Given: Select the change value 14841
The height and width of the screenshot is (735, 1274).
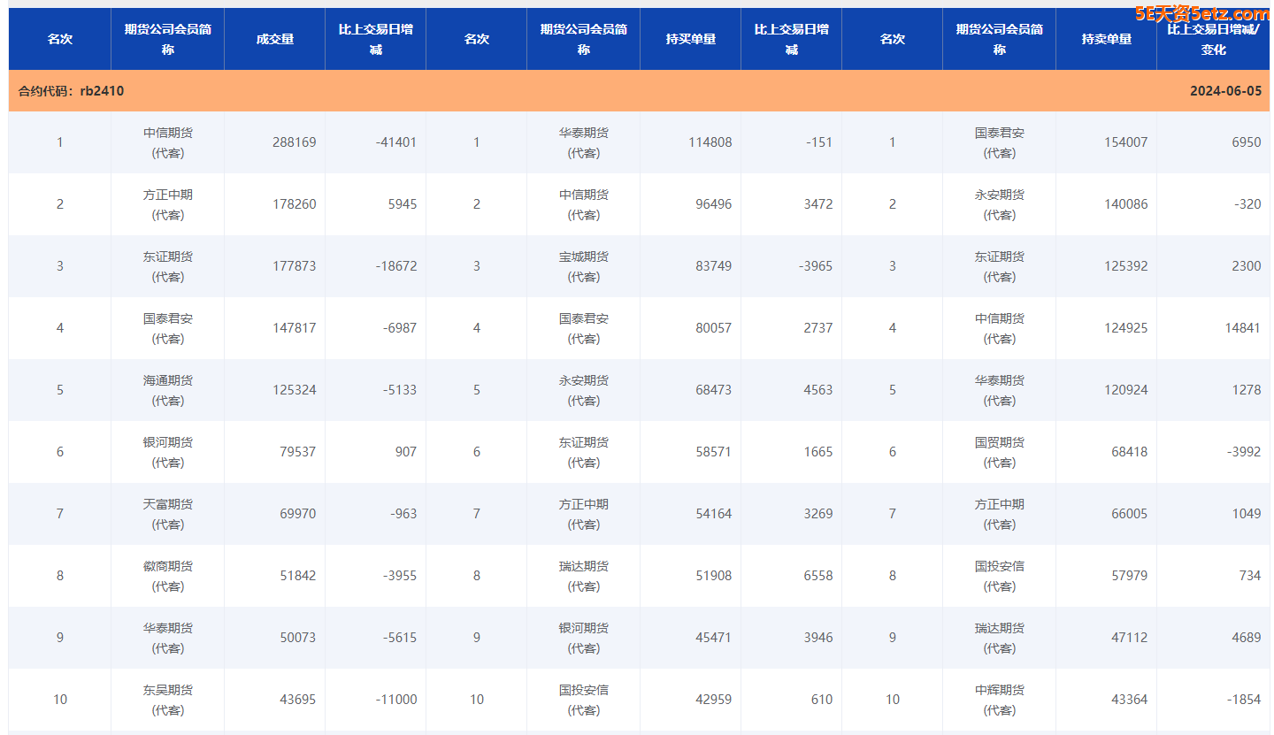Looking at the screenshot, I should [1242, 328].
